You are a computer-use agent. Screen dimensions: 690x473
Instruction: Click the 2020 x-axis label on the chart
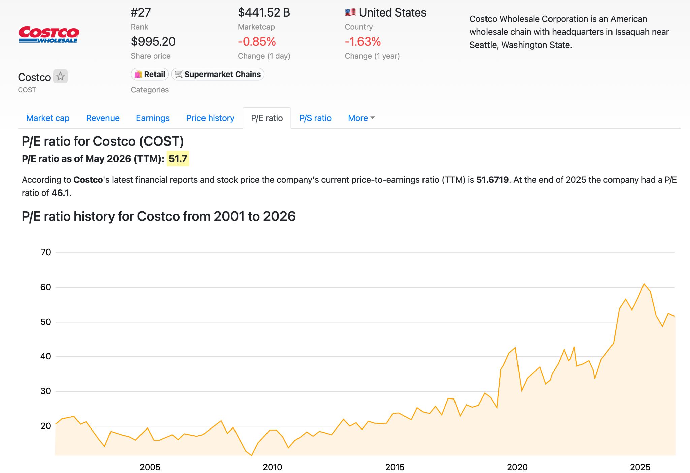coord(517,467)
